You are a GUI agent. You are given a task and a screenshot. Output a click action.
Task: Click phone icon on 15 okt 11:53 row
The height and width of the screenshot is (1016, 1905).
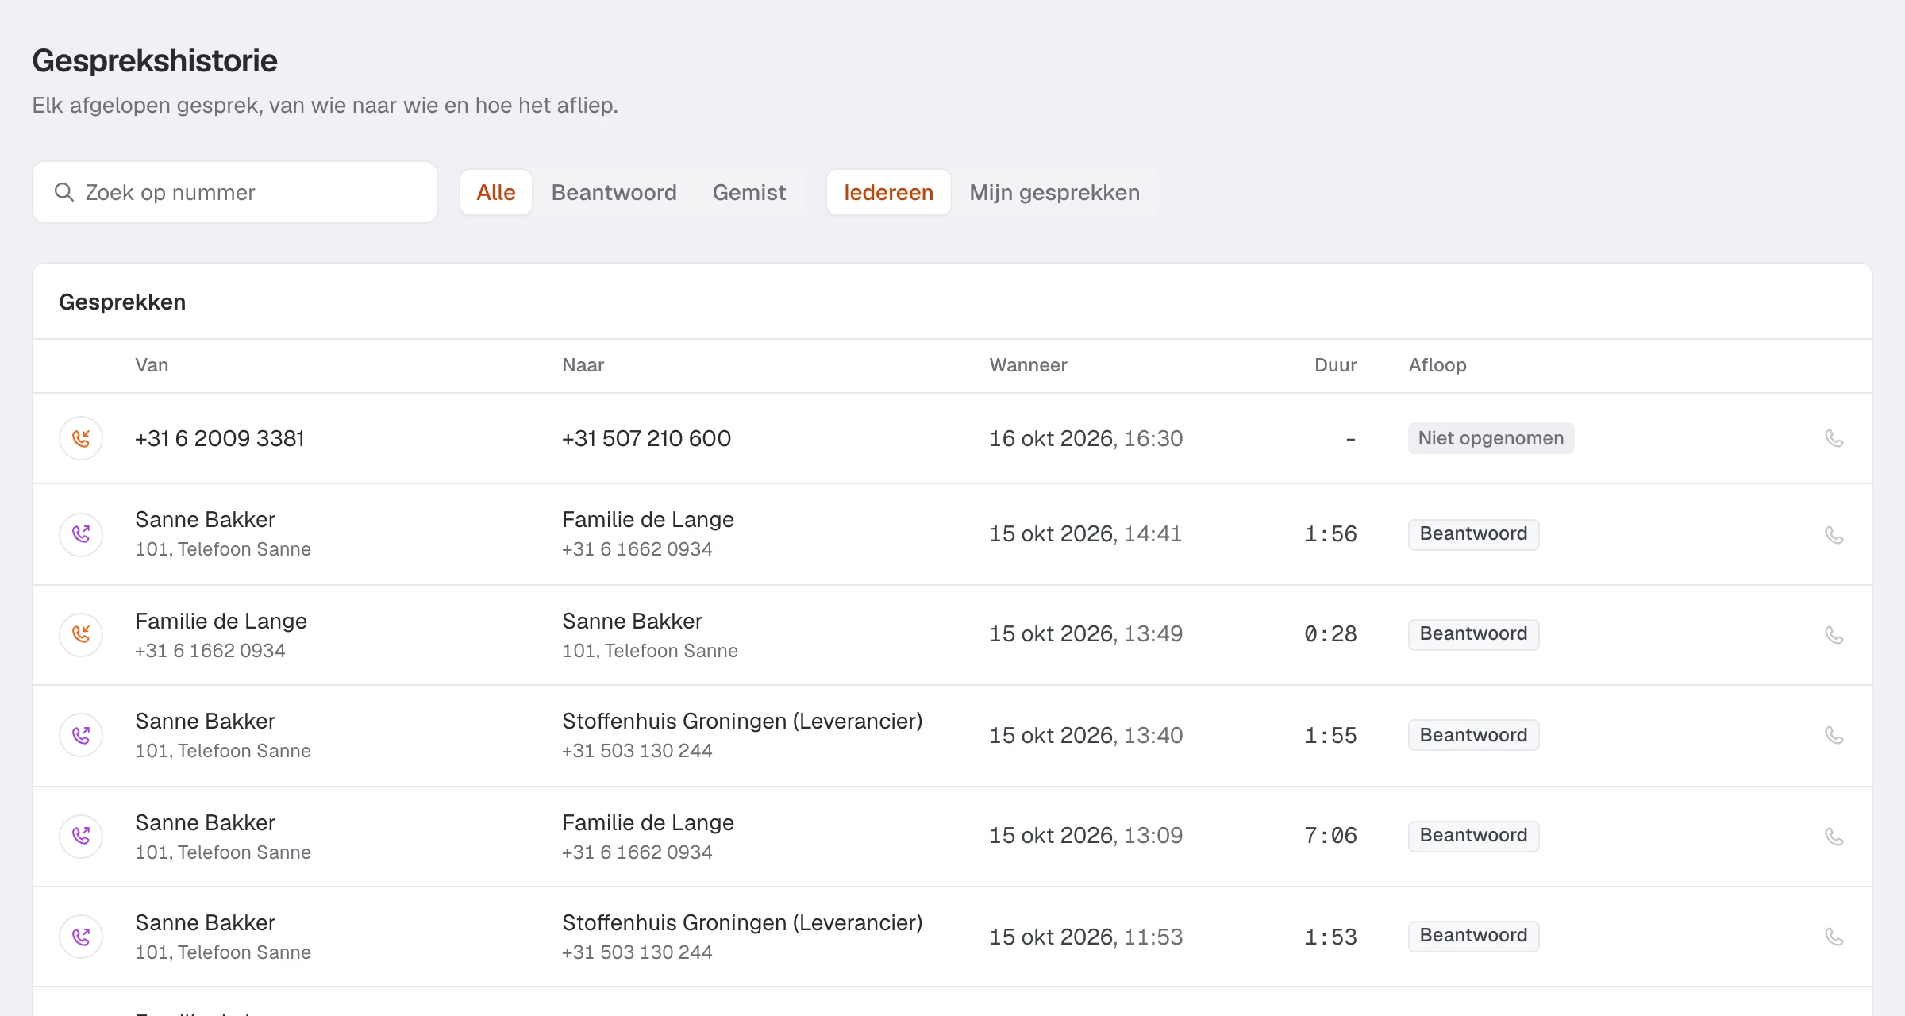1834,937
